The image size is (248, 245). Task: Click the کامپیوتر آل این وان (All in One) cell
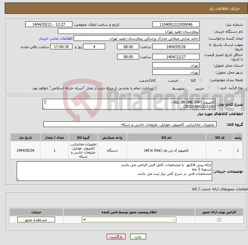click(x=166, y=150)
